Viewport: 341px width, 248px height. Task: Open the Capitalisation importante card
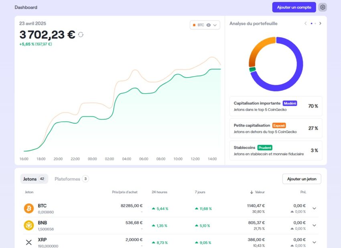[276, 106]
